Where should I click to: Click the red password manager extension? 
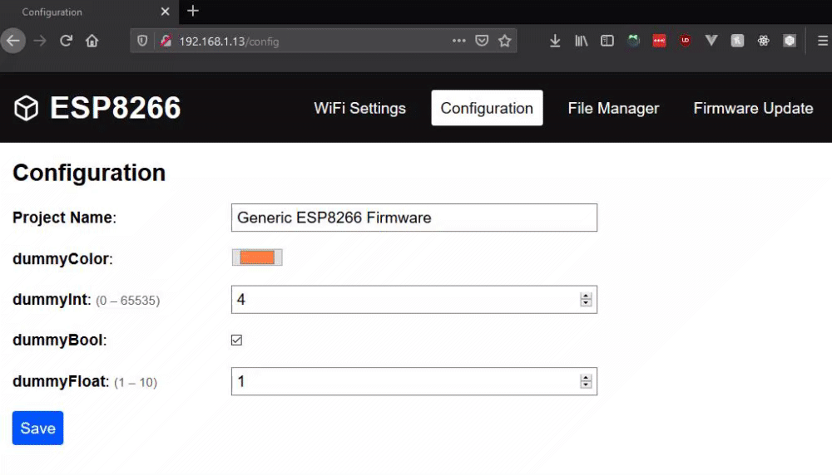point(659,41)
